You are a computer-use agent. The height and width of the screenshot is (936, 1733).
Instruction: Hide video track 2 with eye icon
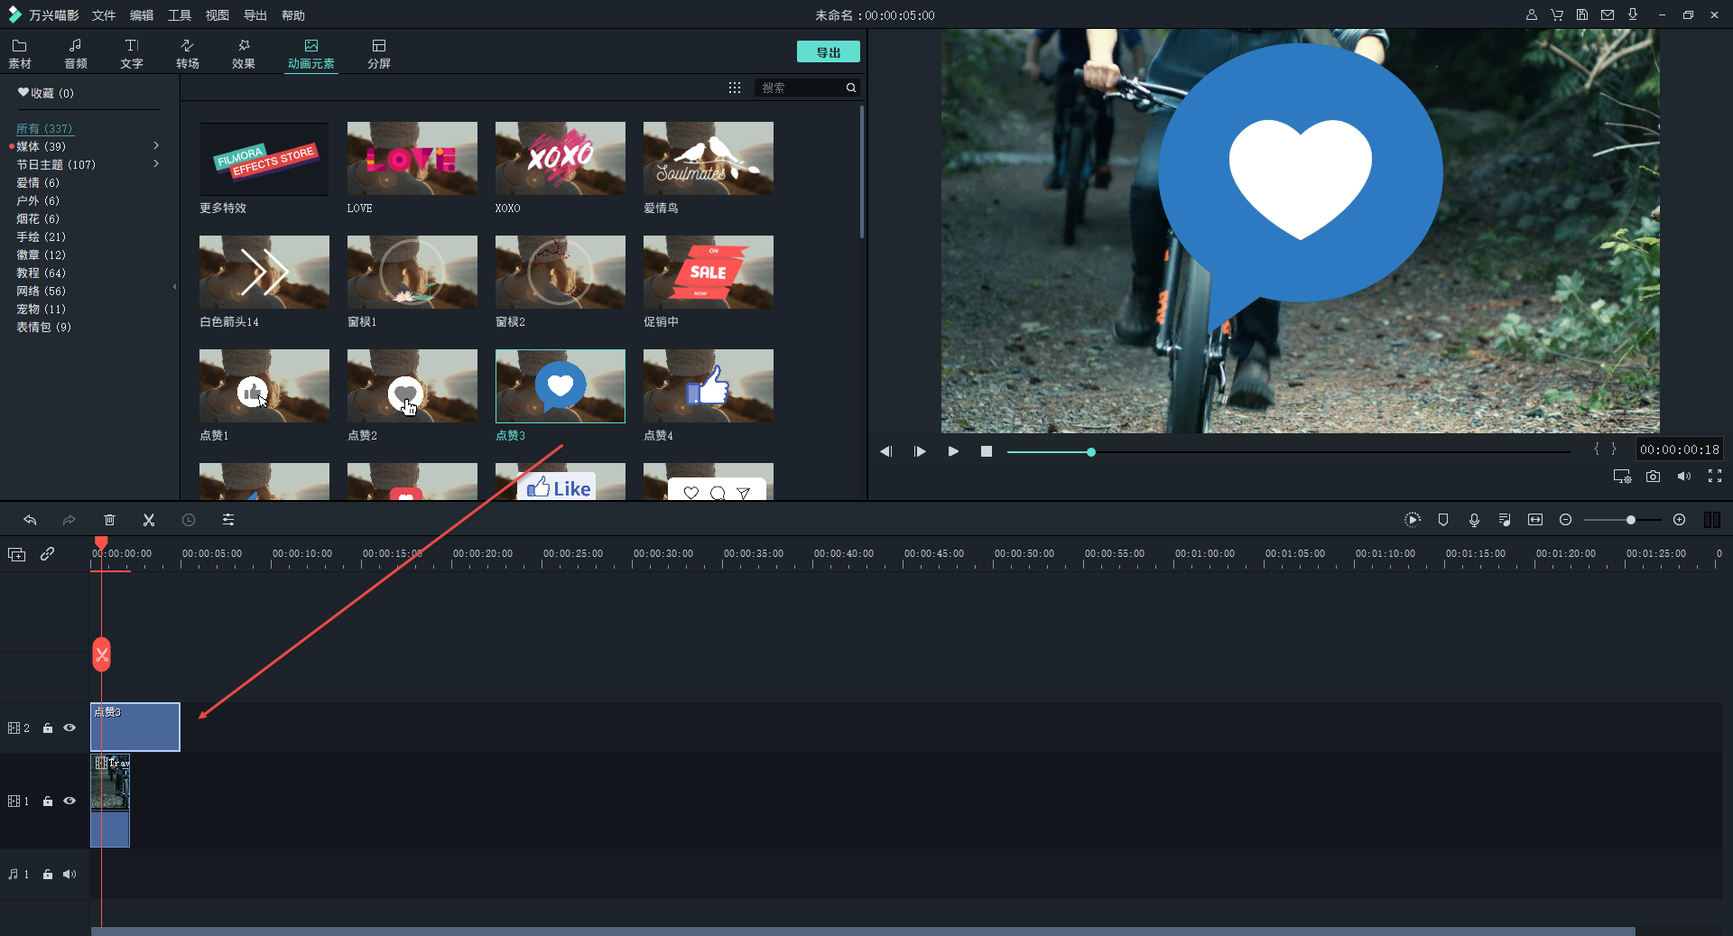click(70, 727)
